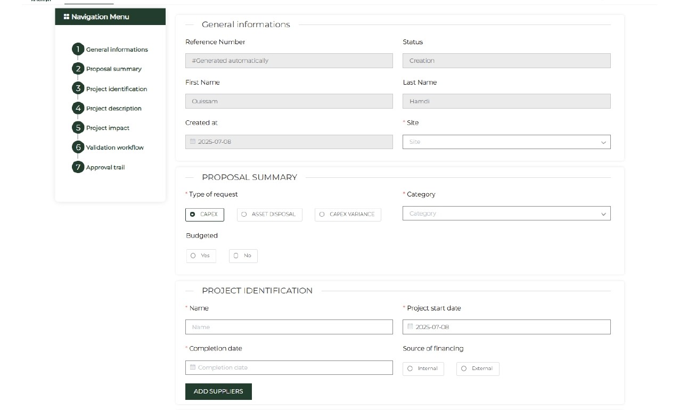Viewport: 679px width, 410px height.
Task: Click step 6 circle icon for Validation workflow
Action: (78, 147)
